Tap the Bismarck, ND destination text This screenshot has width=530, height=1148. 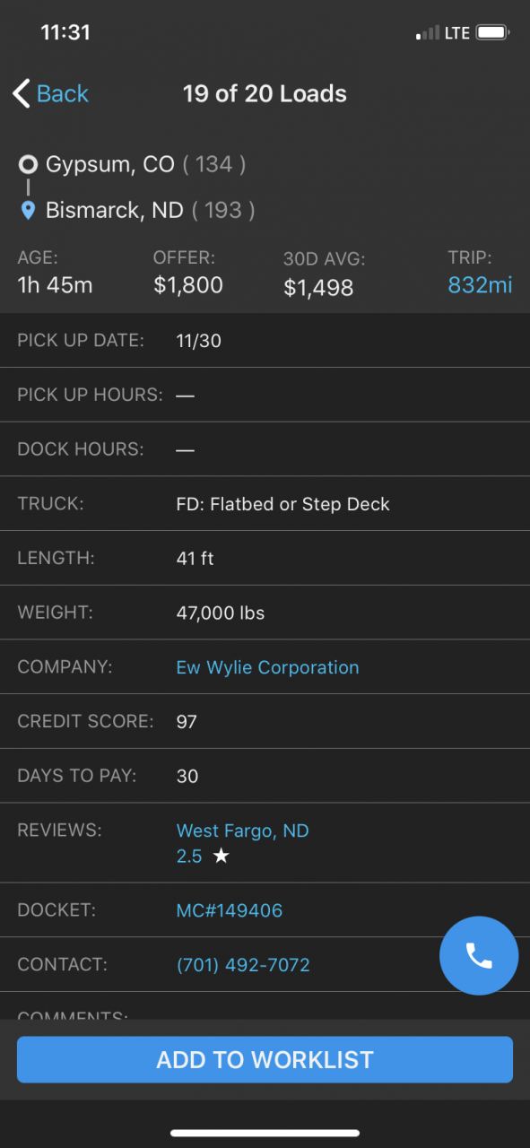115,210
